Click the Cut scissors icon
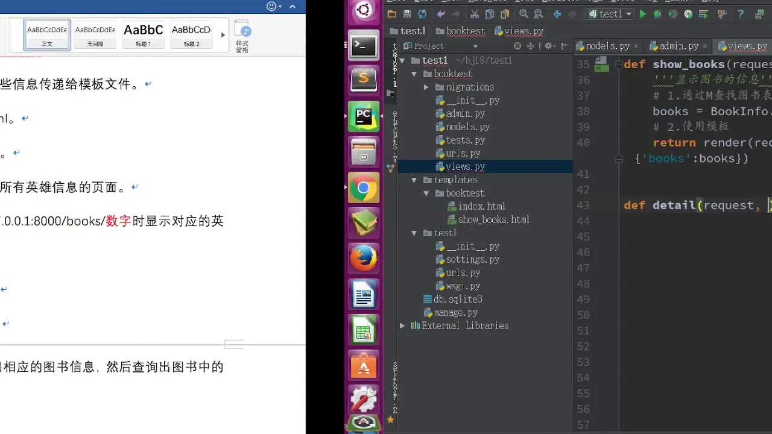This screenshot has height=434, width=772. 475,14
